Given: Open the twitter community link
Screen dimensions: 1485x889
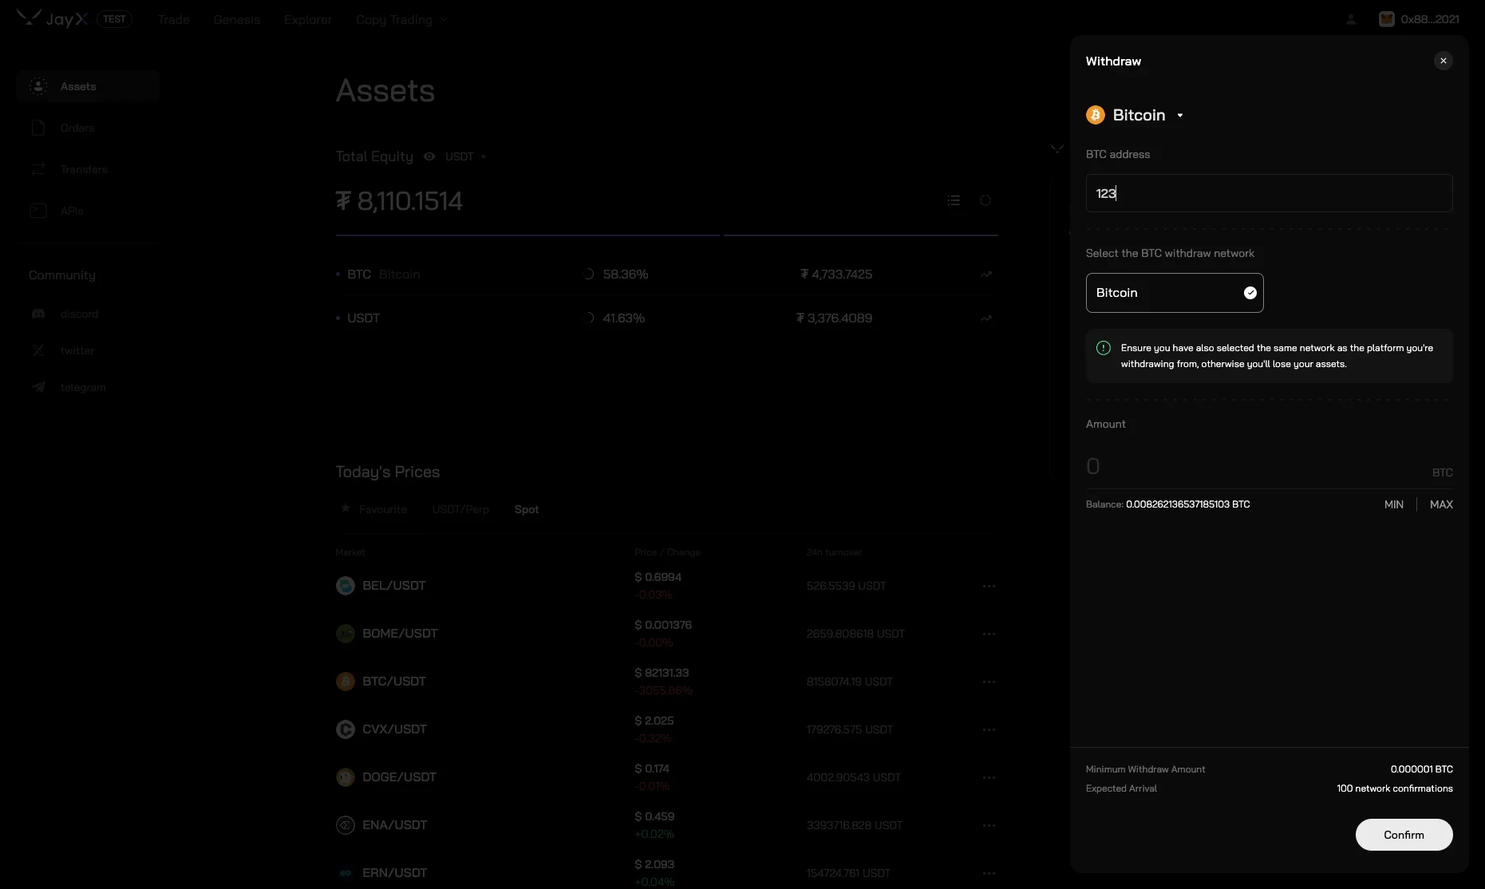Looking at the screenshot, I should [x=76, y=350].
